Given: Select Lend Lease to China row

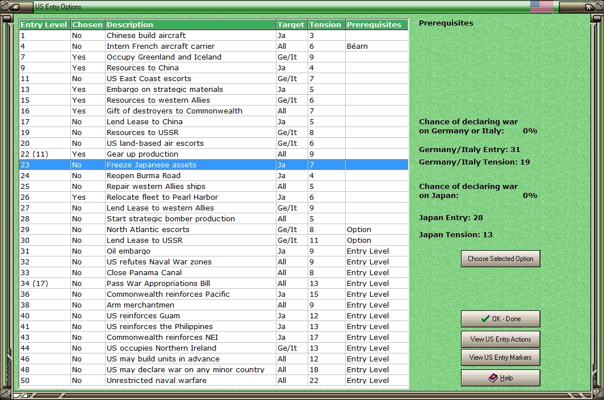Looking at the screenshot, I should [x=214, y=121].
